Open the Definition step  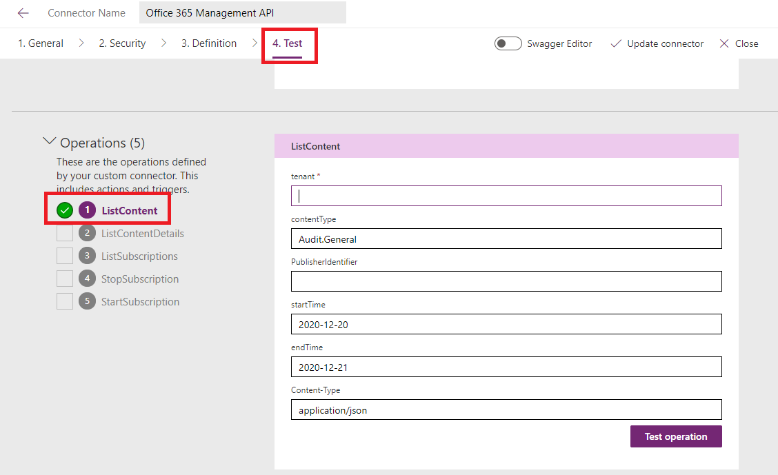(x=209, y=43)
